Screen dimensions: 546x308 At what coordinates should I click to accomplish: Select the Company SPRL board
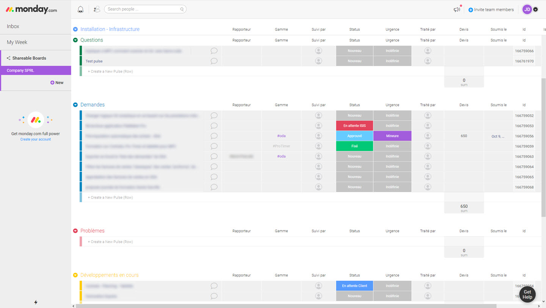[x=20, y=70]
